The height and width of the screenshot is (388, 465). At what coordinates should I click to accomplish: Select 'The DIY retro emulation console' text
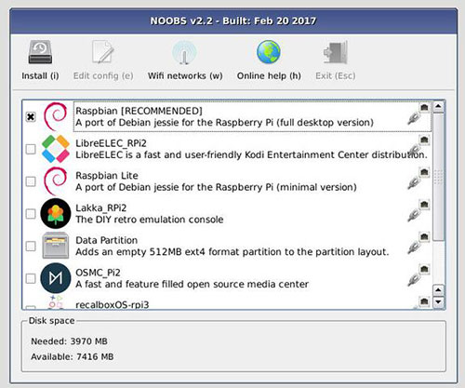150,220
